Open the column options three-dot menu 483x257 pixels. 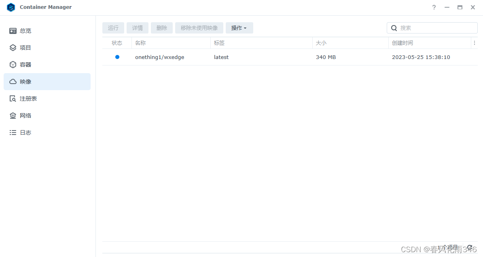[475, 43]
